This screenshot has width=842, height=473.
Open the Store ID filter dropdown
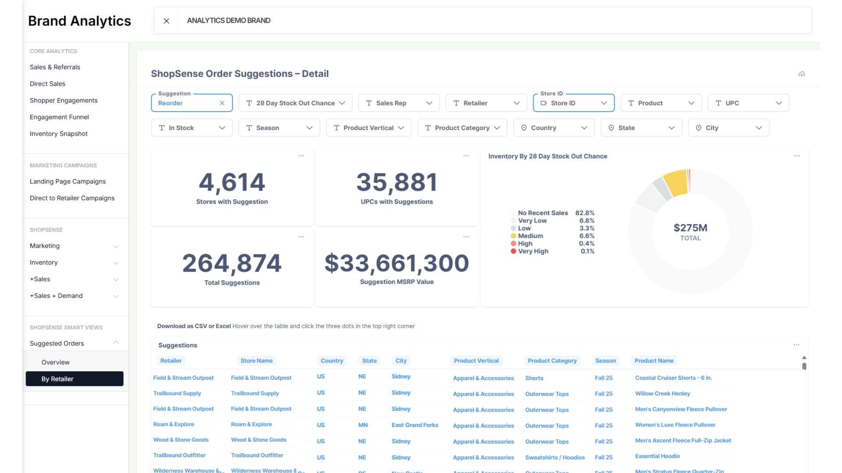pyautogui.click(x=573, y=103)
